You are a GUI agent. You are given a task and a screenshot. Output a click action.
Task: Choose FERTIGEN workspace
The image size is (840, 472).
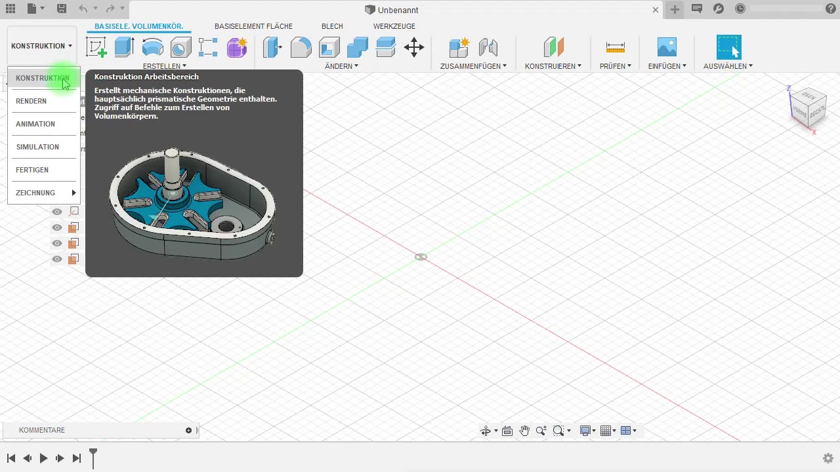pos(44,170)
